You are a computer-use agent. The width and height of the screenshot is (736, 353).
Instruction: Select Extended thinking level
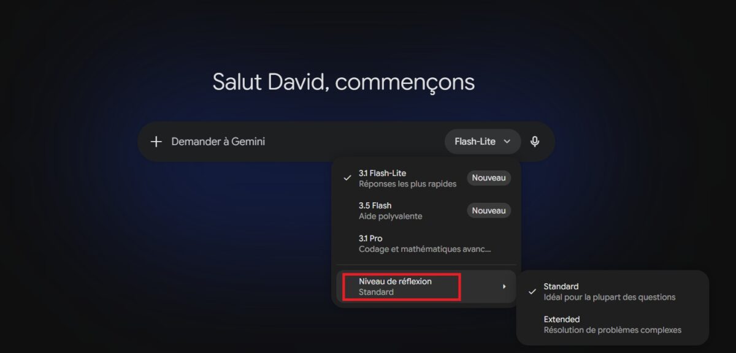[613, 324]
